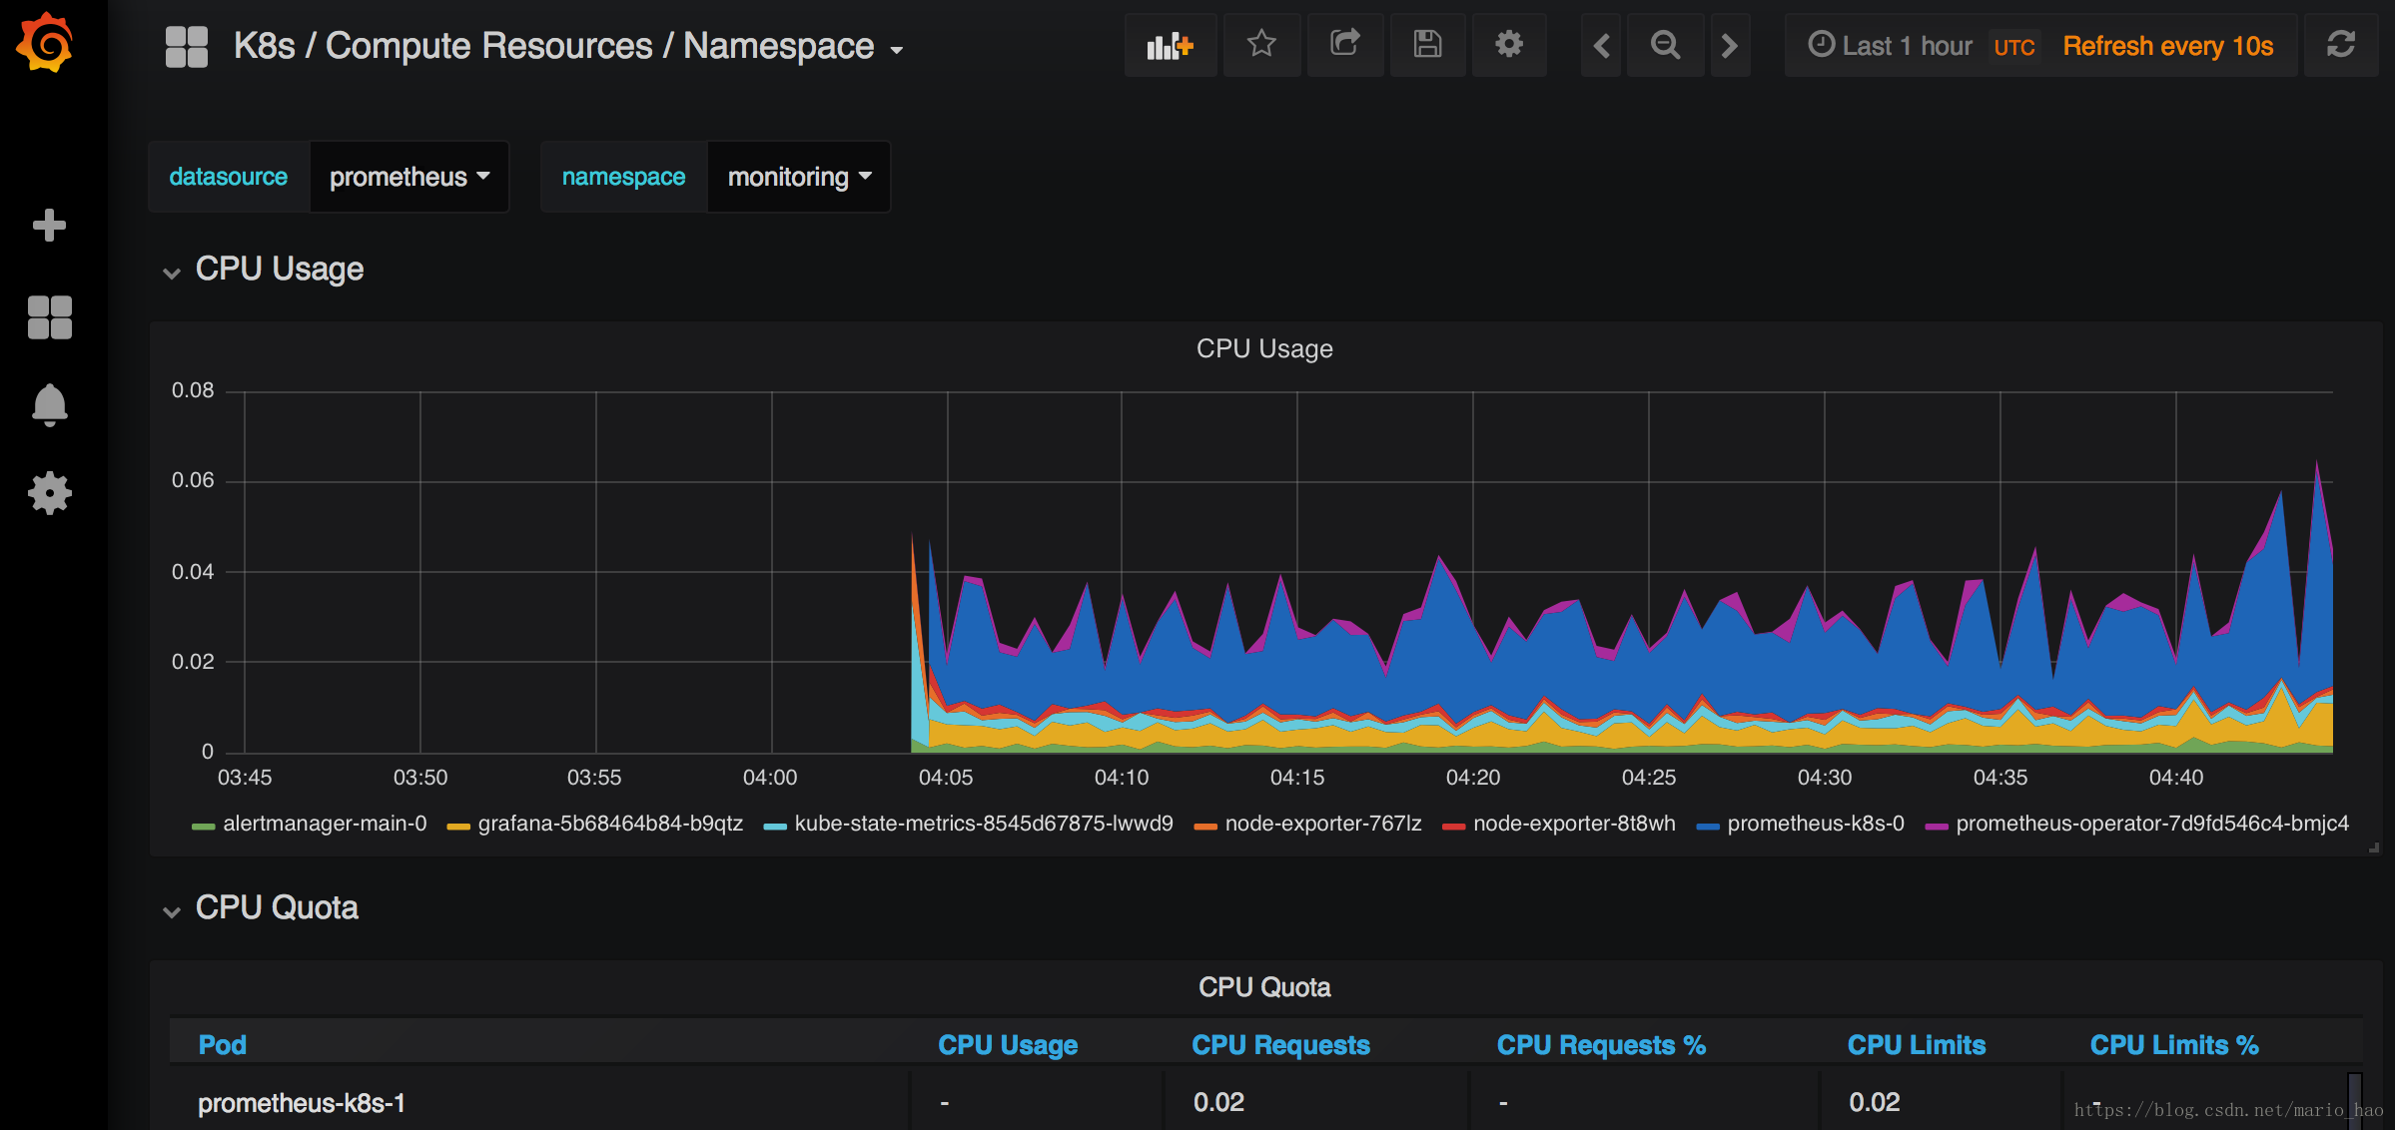Image resolution: width=2395 pixels, height=1130 pixels.
Task: Toggle grafana-5b68464b84-b9qtz series in legend
Action: pos(610,824)
